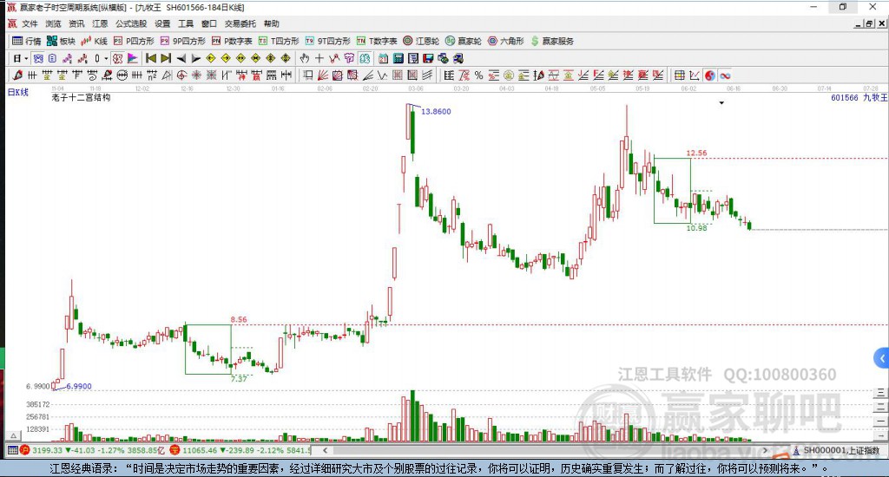This screenshot has height=477, width=889.
Task: Click the infinity loop icon
Action: click(x=725, y=75)
